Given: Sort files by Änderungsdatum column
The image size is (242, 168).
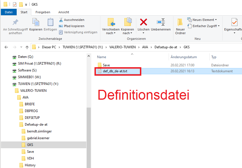Looking at the screenshot, I should (x=184, y=57).
